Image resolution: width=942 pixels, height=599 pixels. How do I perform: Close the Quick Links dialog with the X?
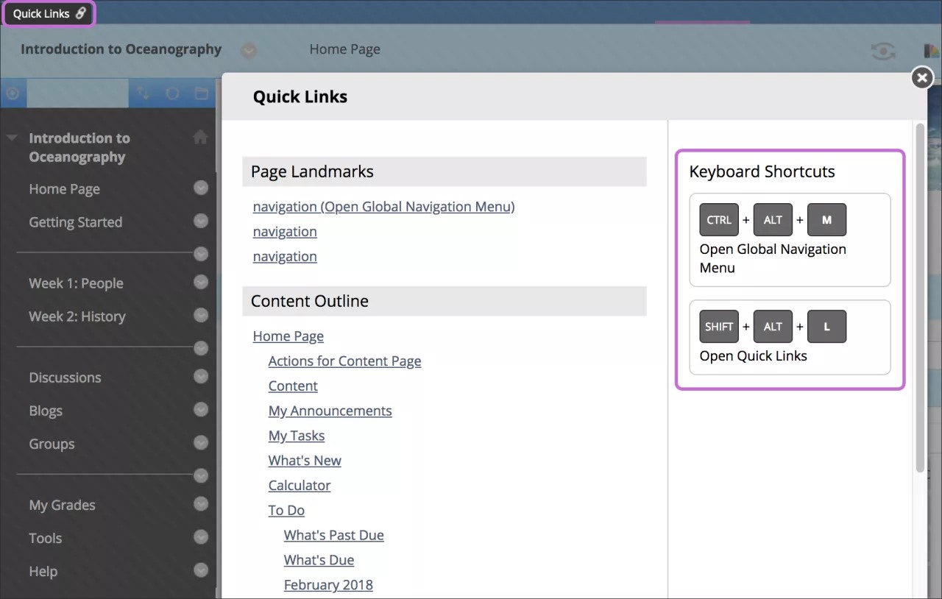921,77
